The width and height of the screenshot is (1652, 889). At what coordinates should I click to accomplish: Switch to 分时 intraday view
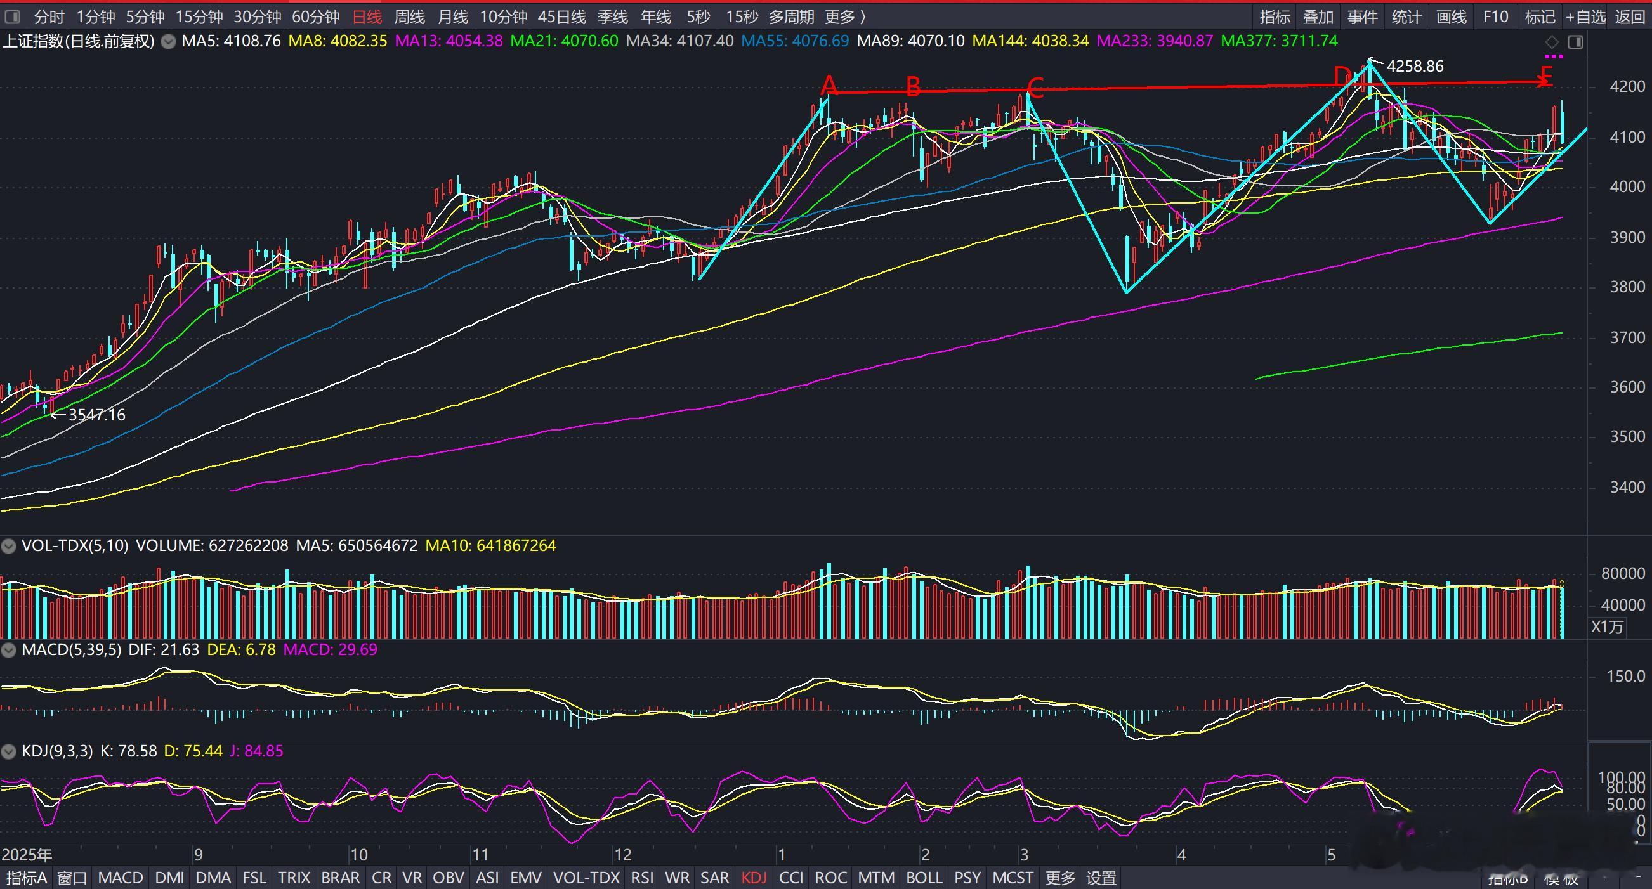point(49,16)
